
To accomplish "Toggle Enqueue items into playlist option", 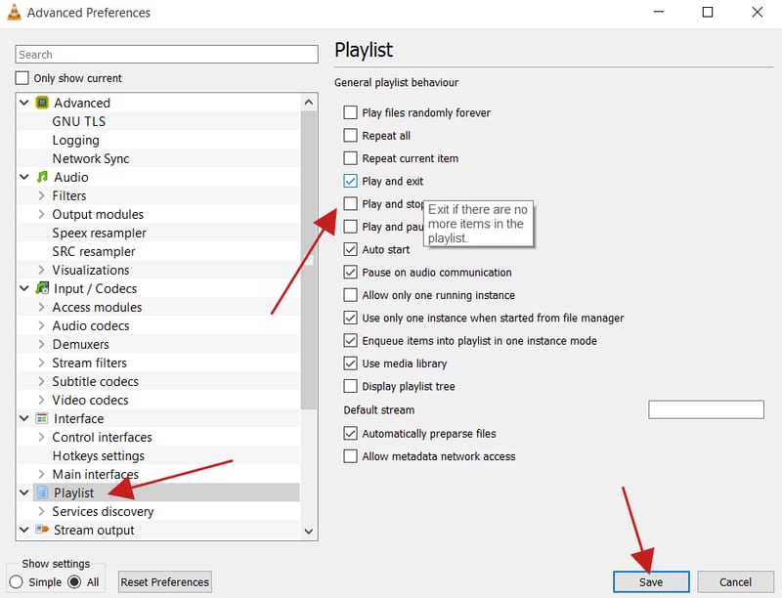I will pyautogui.click(x=351, y=341).
